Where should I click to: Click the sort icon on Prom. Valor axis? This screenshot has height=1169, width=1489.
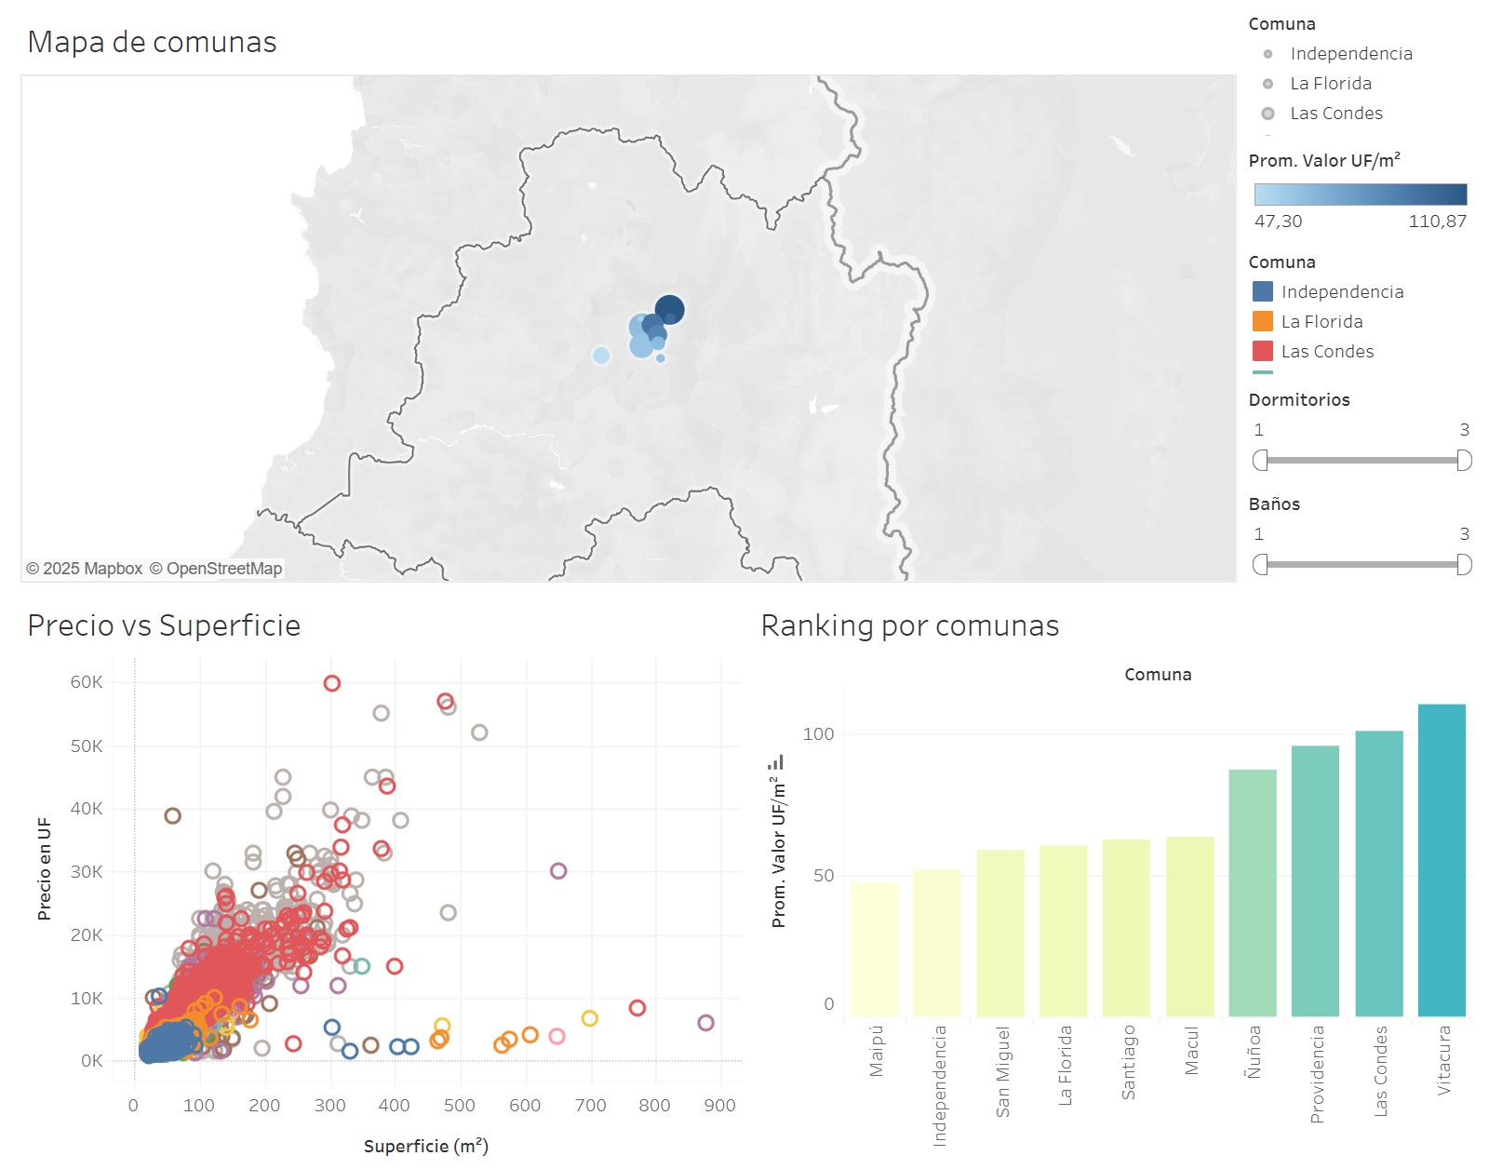[775, 762]
